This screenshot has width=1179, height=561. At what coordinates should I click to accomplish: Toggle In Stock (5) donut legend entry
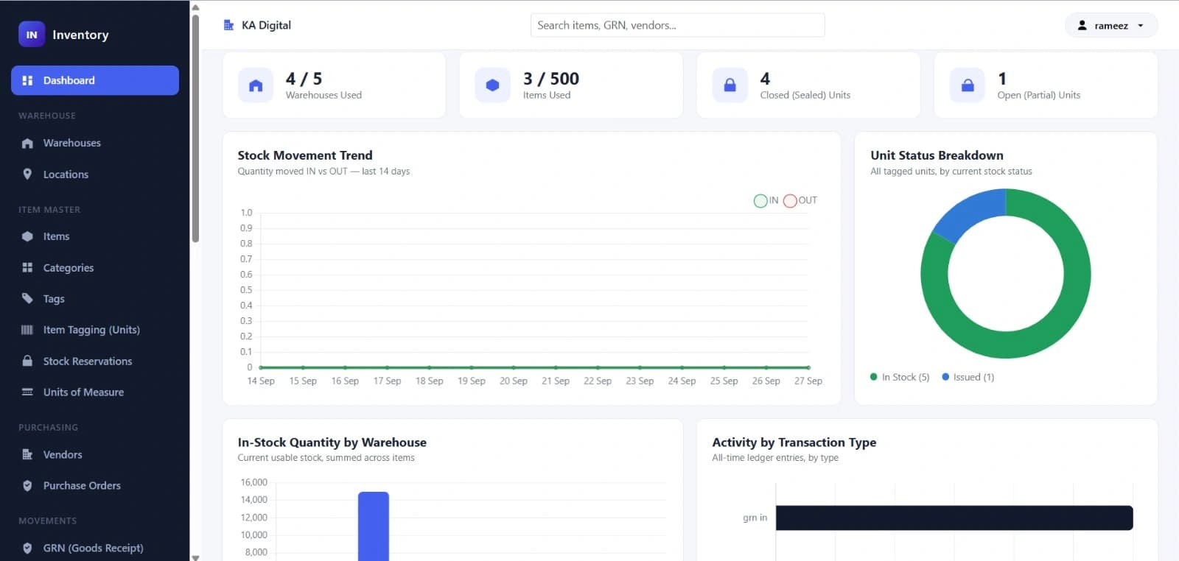click(900, 377)
